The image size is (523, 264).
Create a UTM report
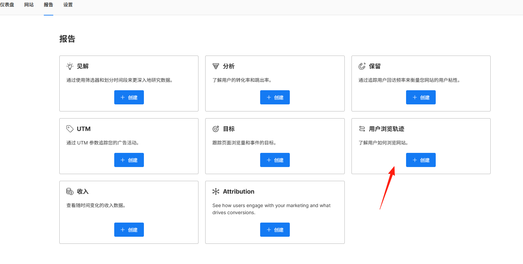pos(129,160)
